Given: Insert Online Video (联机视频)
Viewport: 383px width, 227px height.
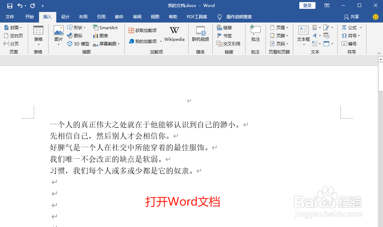Looking at the screenshot, I should click(200, 34).
